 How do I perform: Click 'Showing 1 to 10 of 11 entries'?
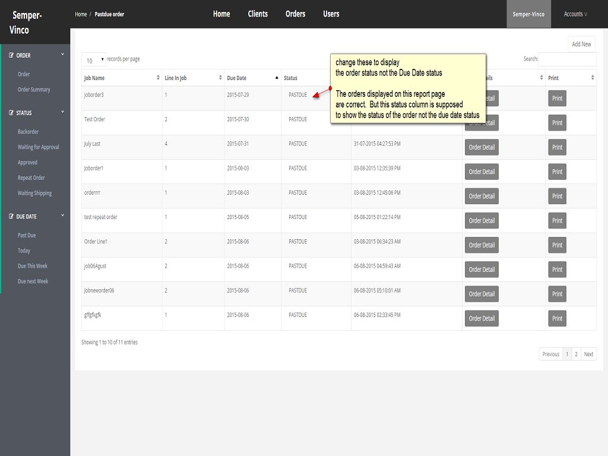click(x=109, y=343)
